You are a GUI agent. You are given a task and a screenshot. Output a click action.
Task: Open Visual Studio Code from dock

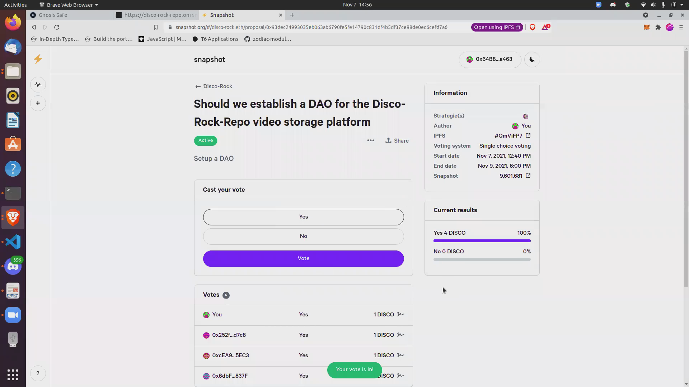[13, 242]
